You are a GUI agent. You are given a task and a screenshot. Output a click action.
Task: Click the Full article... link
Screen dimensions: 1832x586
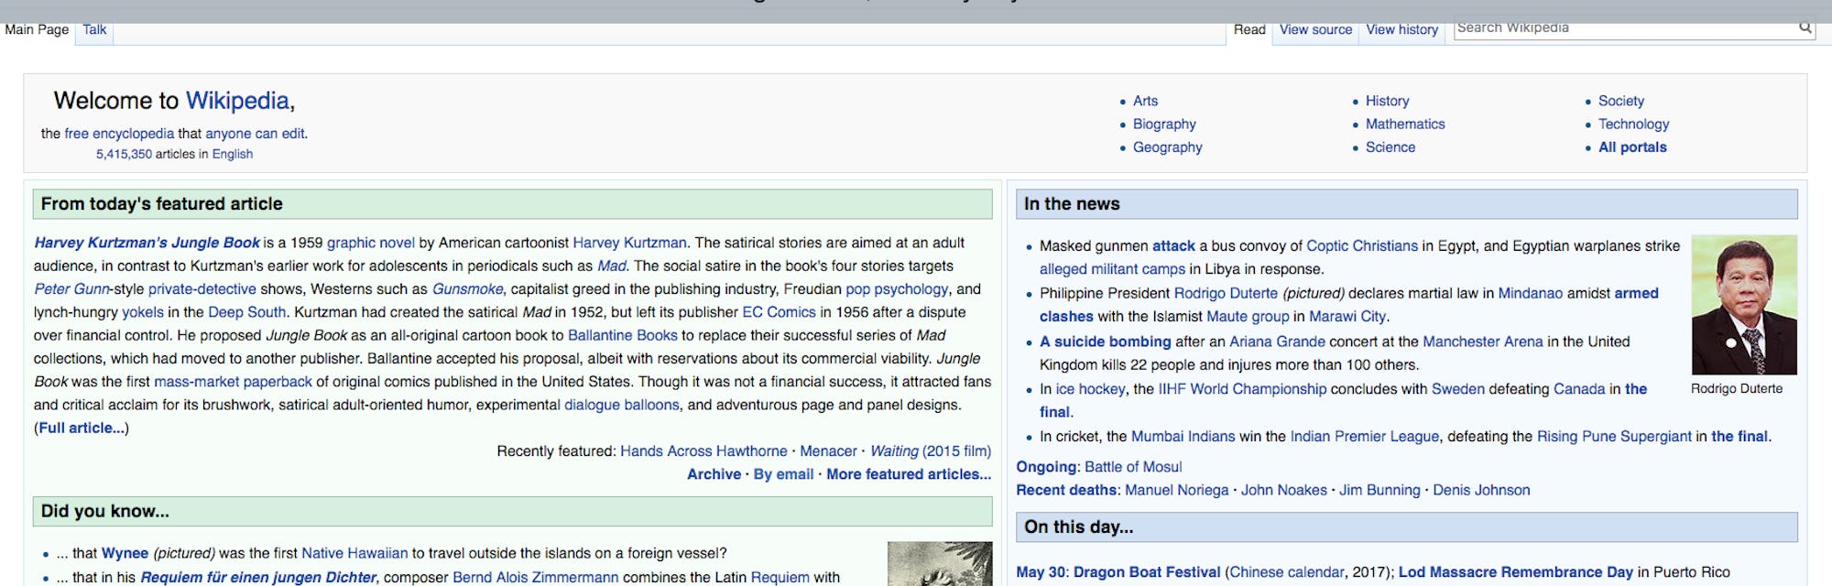82,429
